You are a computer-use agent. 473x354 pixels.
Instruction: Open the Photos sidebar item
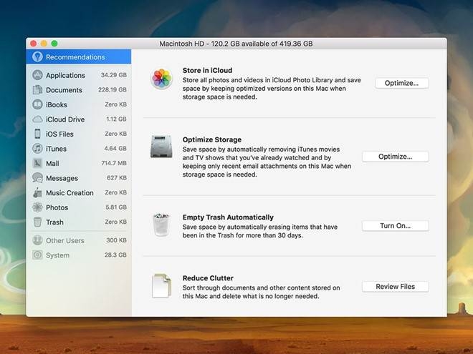coord(79,207)
